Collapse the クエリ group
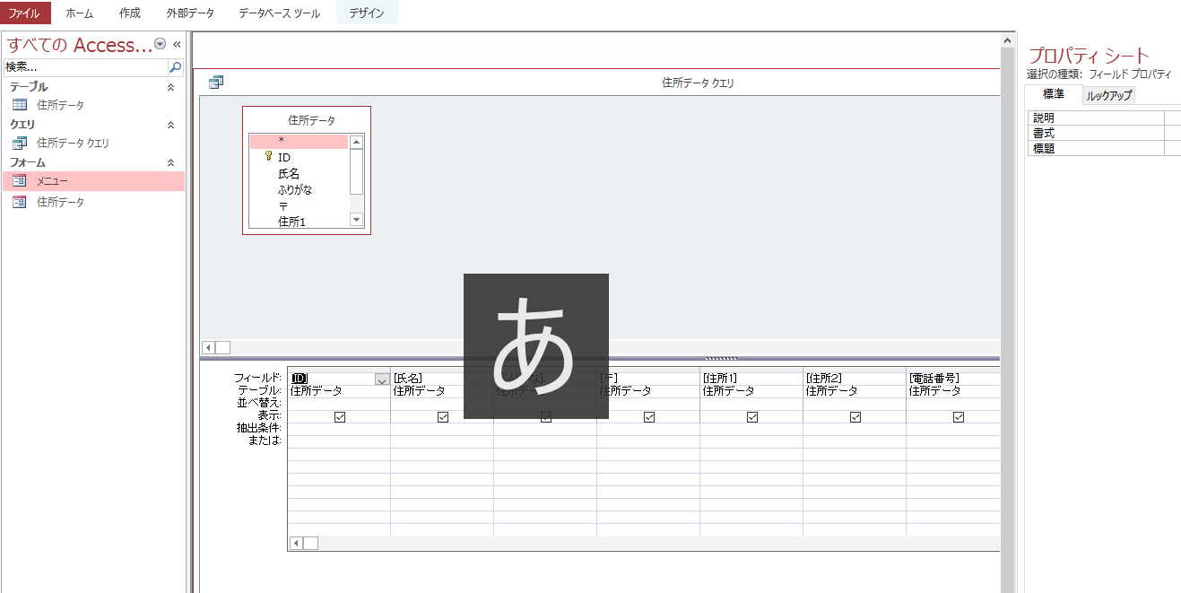Screen dimensions: 1181x593 pyautogui.click(x=170, y=125)
